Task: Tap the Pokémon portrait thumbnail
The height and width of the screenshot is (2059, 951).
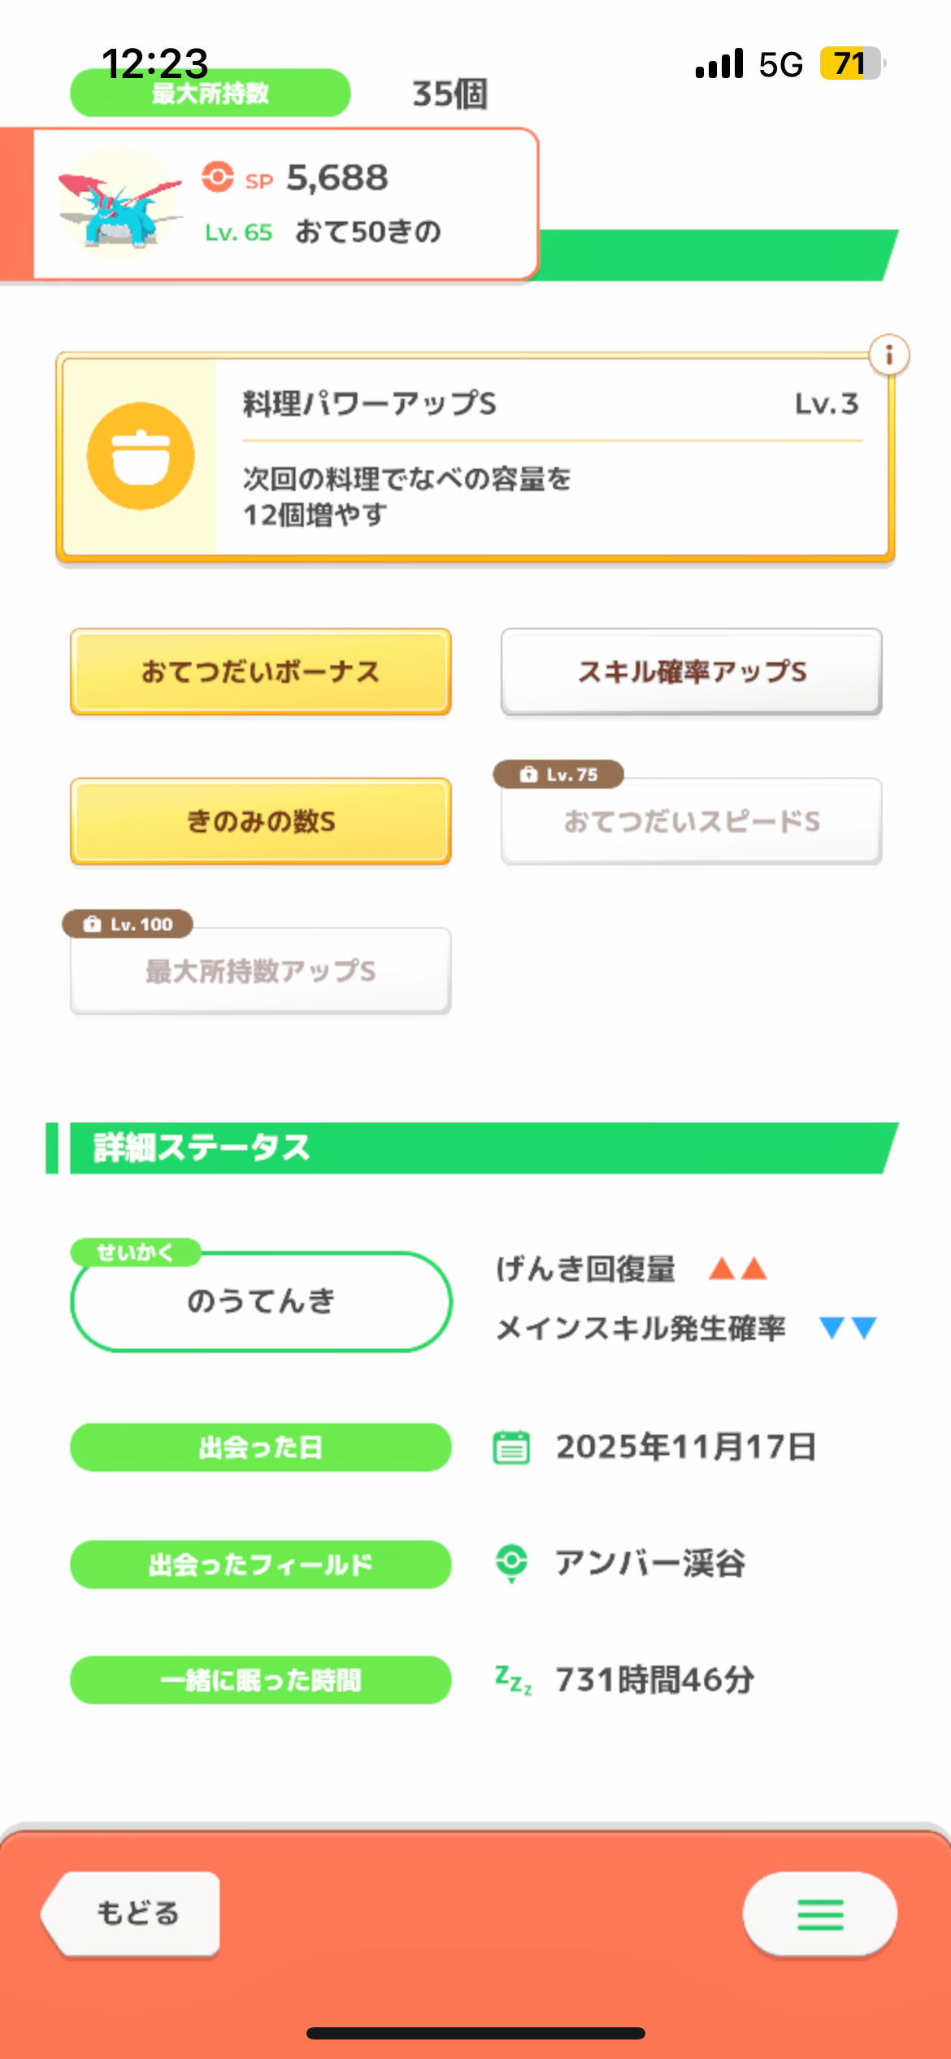Action: tap(119, 203)
